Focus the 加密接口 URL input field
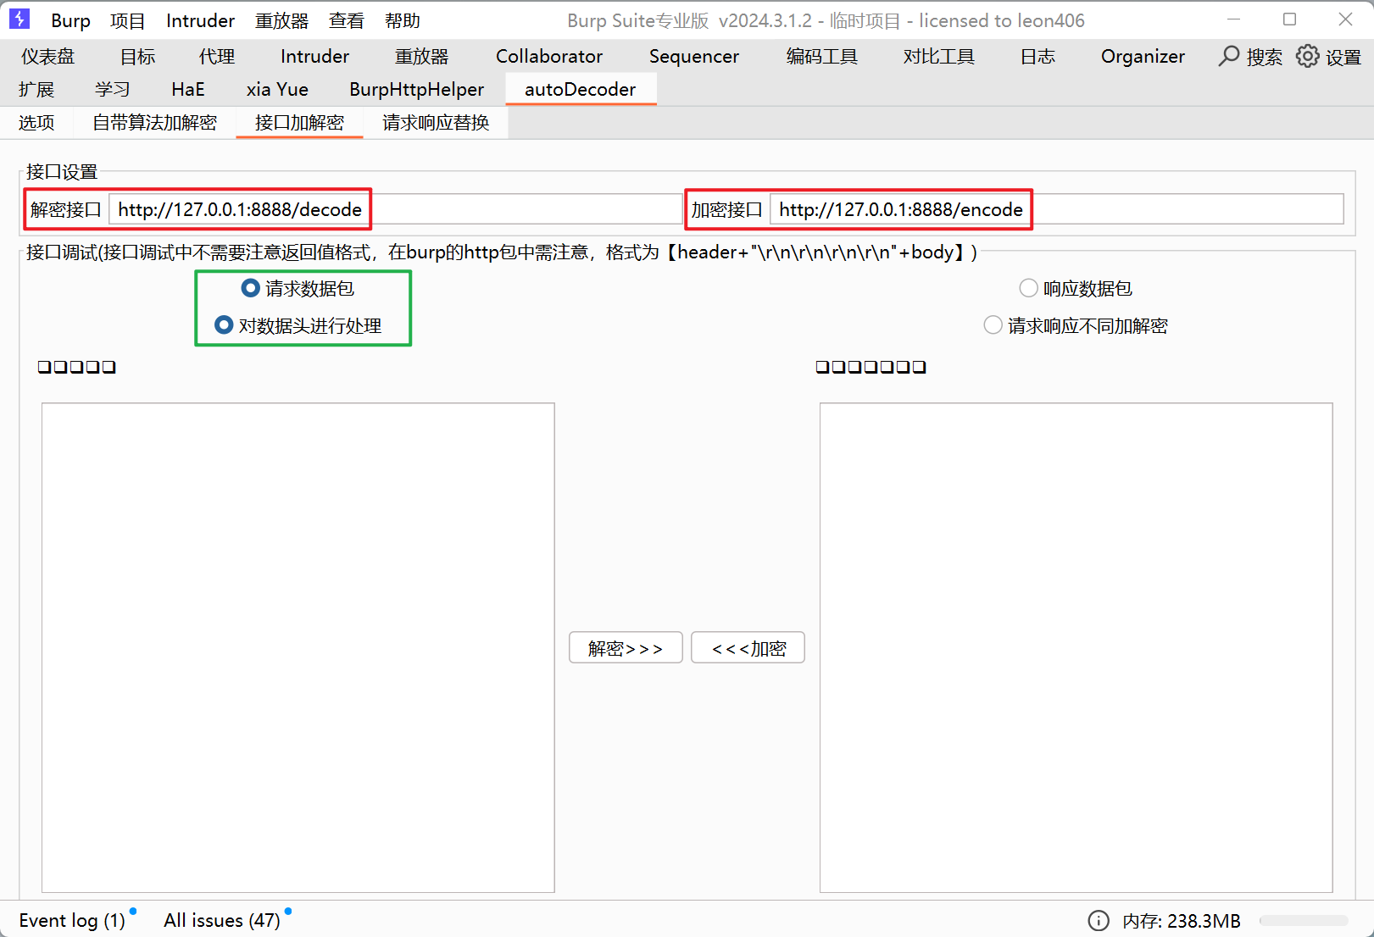1374x937 pixels. (1057, 209)
